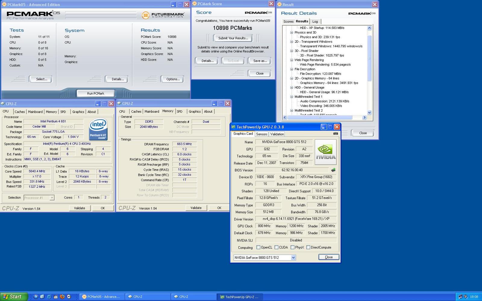Collapse the 3D - Pixel Shader node

click(x=291, y=51)
